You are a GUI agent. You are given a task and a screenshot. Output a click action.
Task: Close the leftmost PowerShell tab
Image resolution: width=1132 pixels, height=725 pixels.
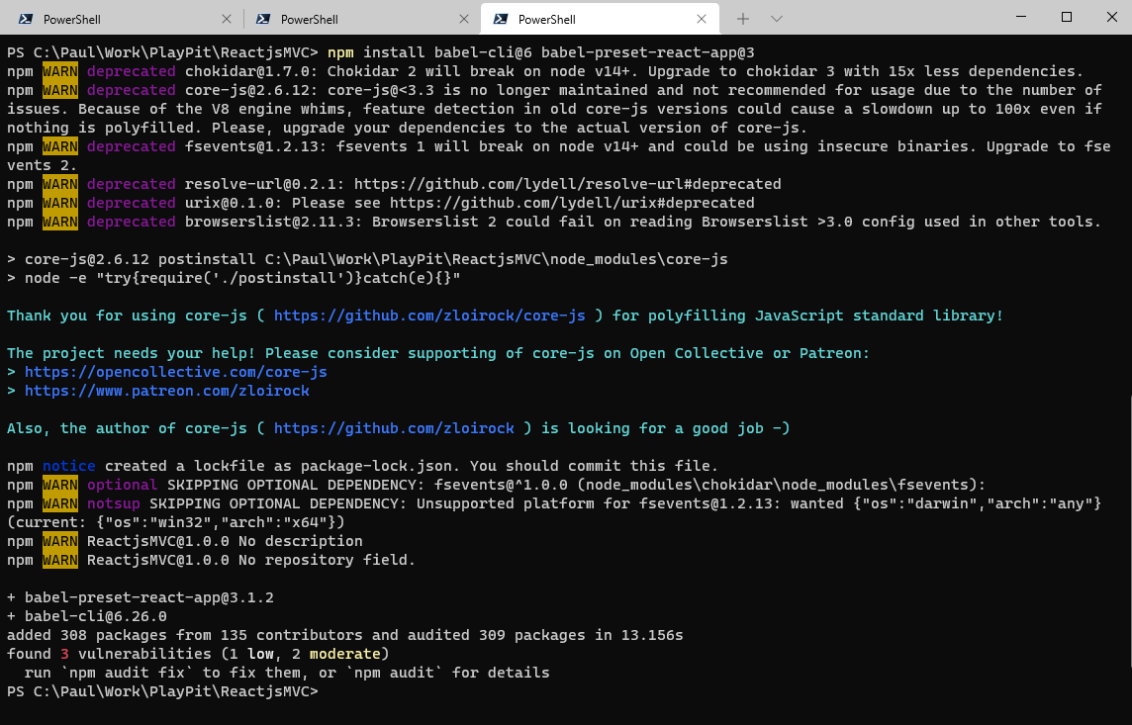226,19
